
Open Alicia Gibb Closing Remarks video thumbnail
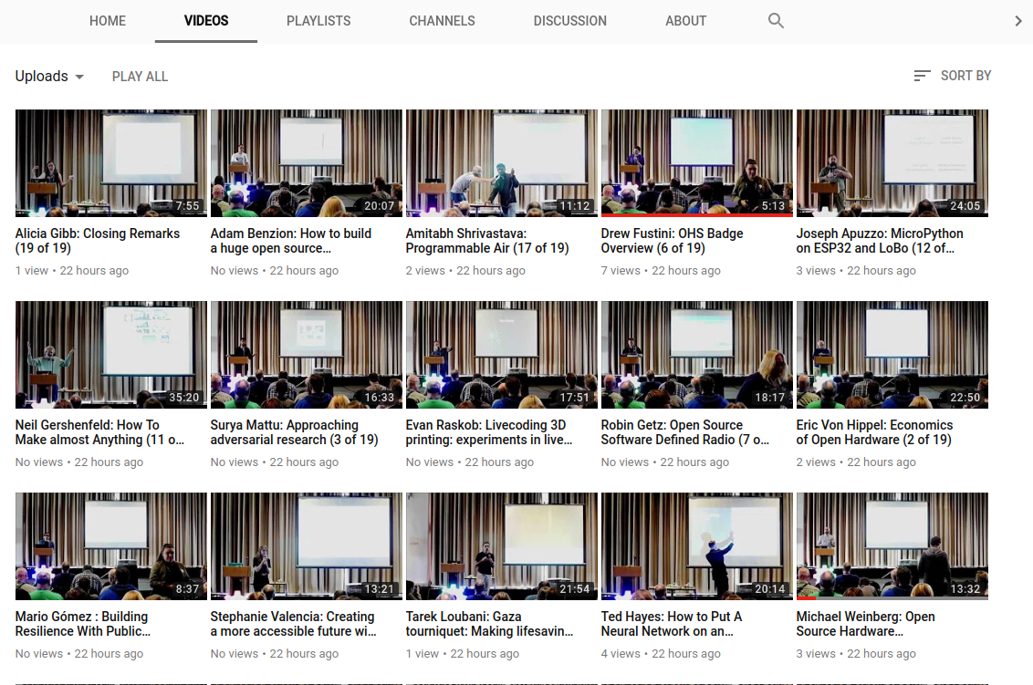111,162
